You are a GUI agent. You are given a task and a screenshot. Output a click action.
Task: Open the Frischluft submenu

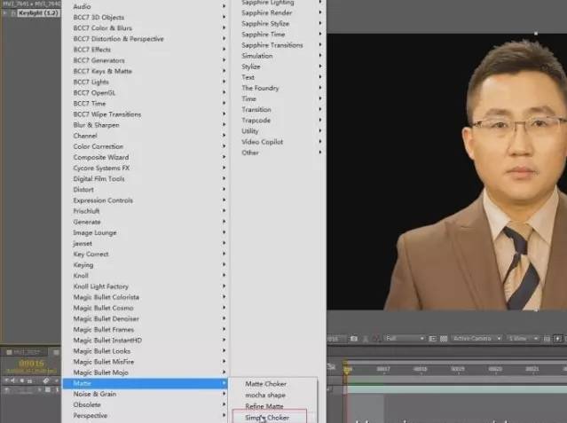(145, 211)
